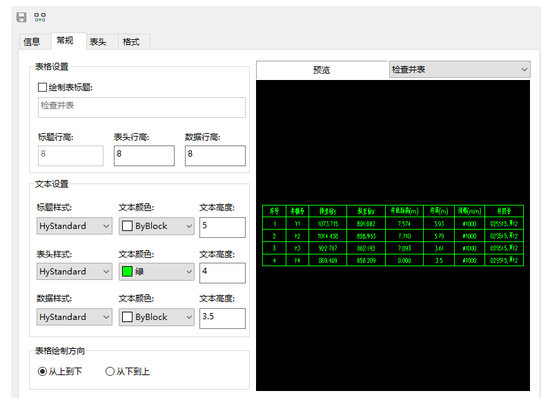Select the 从下到上 radio button
The width and height of the screenshot is (550, 411).
(x=110, y=372)
